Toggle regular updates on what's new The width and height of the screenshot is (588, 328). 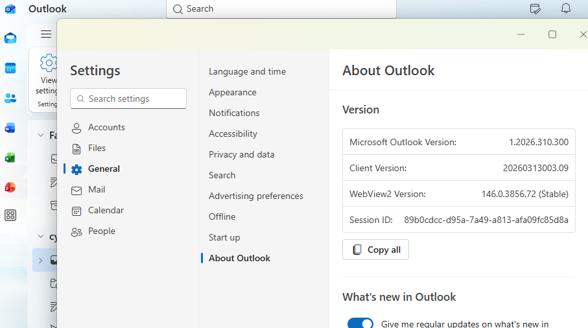coord(360,323)
